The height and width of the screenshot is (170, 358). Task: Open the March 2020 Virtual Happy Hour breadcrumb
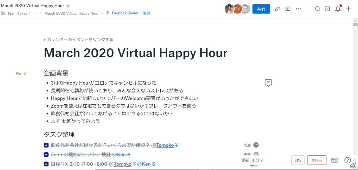(71, 13)
